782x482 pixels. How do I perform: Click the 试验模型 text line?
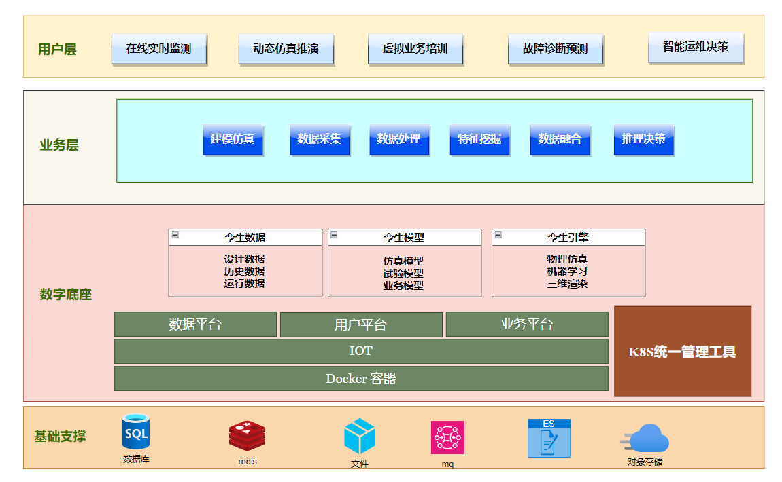(403, 274)
